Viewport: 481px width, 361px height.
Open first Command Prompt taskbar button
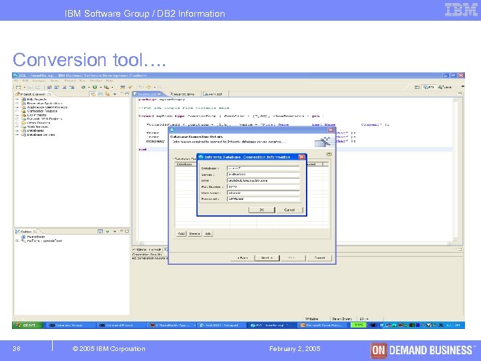click(70, 325)
